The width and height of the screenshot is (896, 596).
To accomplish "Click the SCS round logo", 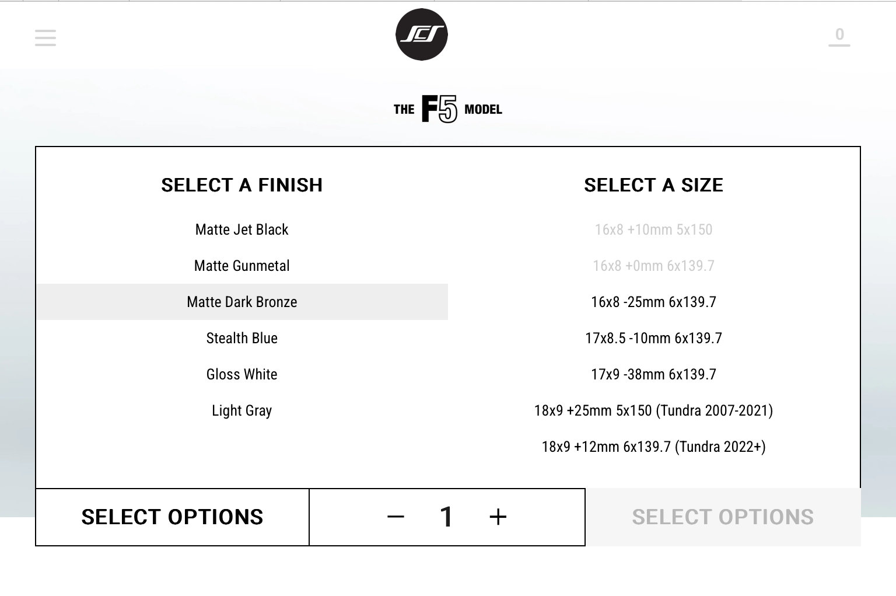I will click(x=422, y=34).
